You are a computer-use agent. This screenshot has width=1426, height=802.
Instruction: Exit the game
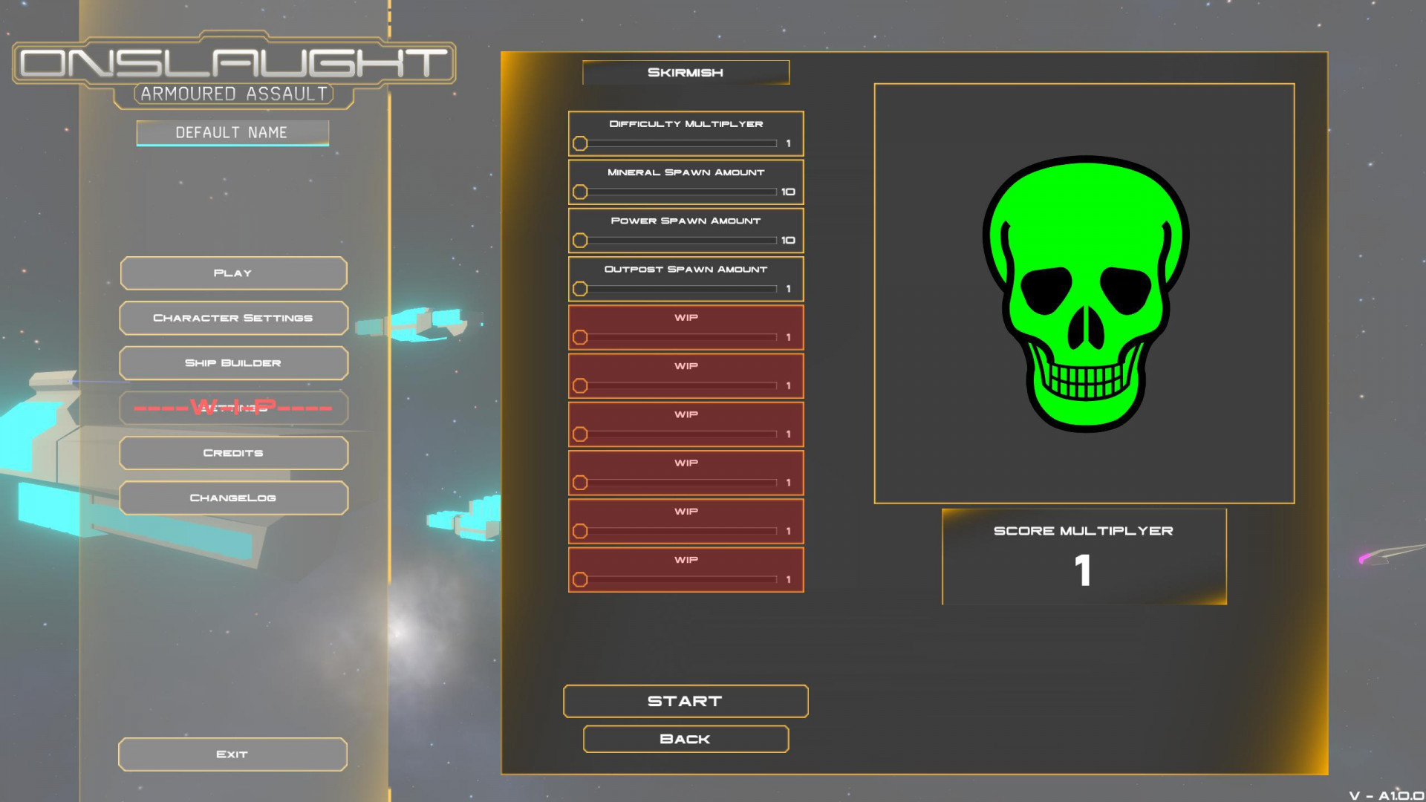pos(232,754)
